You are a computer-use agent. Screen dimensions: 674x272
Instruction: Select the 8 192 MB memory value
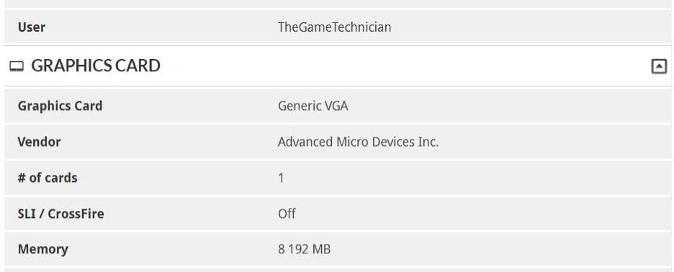pyautogui.click(x=305, y=249)
